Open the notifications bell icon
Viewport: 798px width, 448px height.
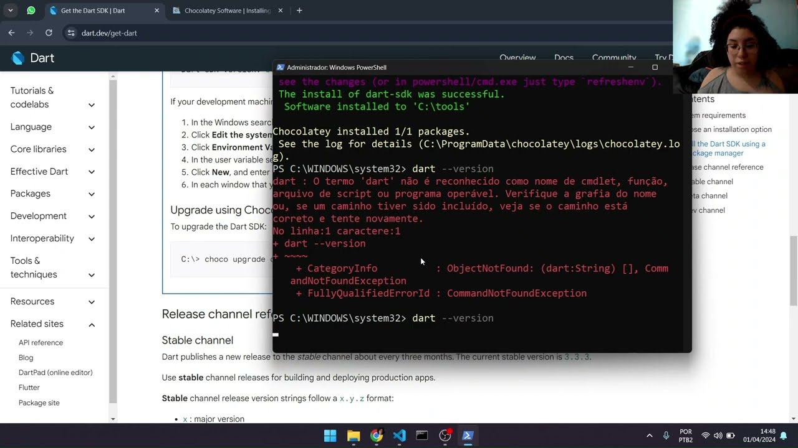click(784, 436)
